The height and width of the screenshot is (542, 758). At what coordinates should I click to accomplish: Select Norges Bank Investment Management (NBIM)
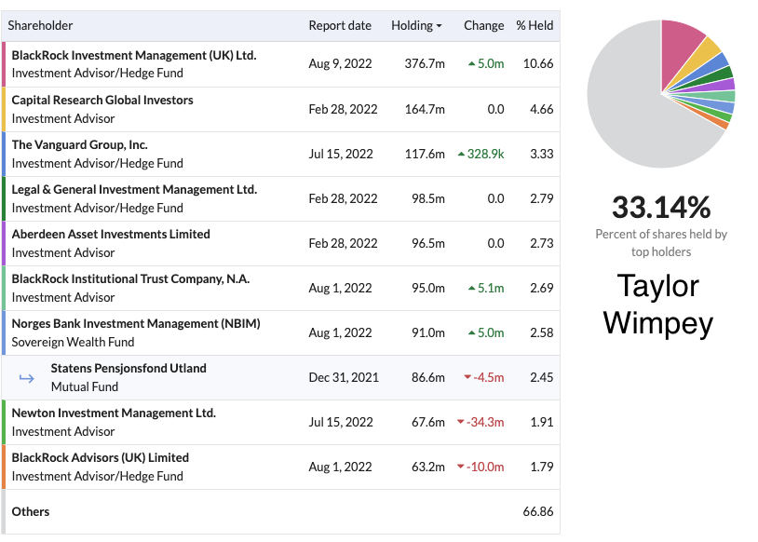pos(136,323)
